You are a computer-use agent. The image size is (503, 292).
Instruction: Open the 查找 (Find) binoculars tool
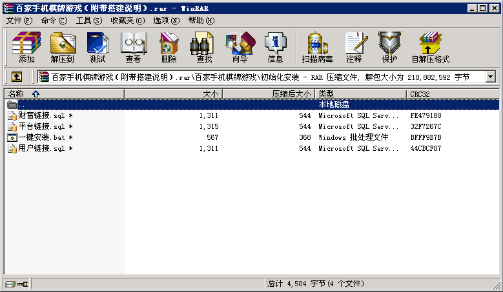click(x=204, y=48)
